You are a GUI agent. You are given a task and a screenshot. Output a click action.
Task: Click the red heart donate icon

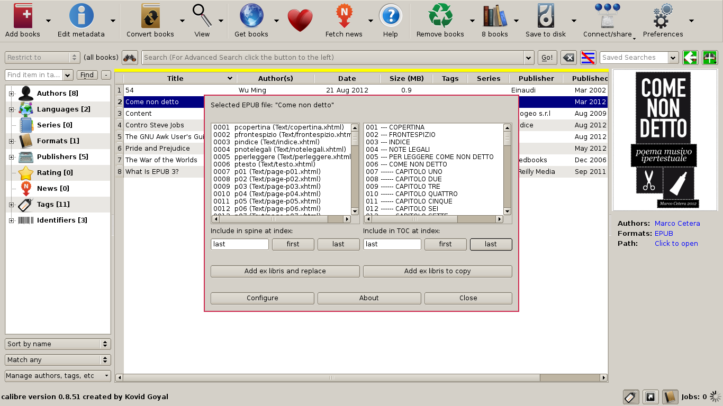[300, 20]
